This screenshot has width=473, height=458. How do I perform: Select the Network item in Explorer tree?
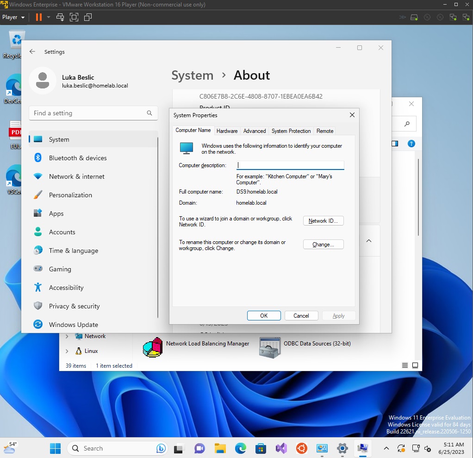(95, 336)
